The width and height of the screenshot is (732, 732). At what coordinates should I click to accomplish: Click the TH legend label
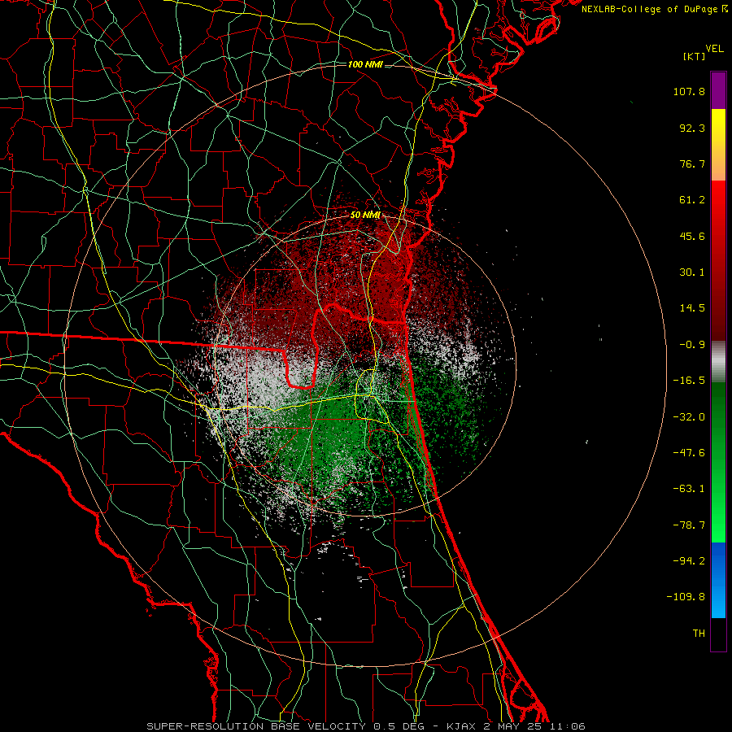(699, 634)
